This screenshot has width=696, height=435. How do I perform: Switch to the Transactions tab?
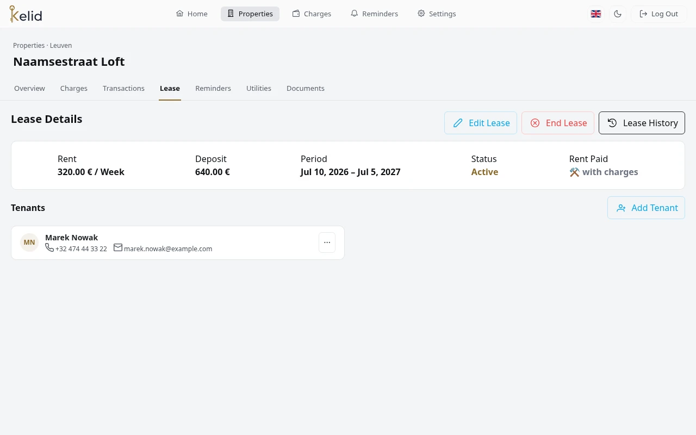click(x=123, y=88)
